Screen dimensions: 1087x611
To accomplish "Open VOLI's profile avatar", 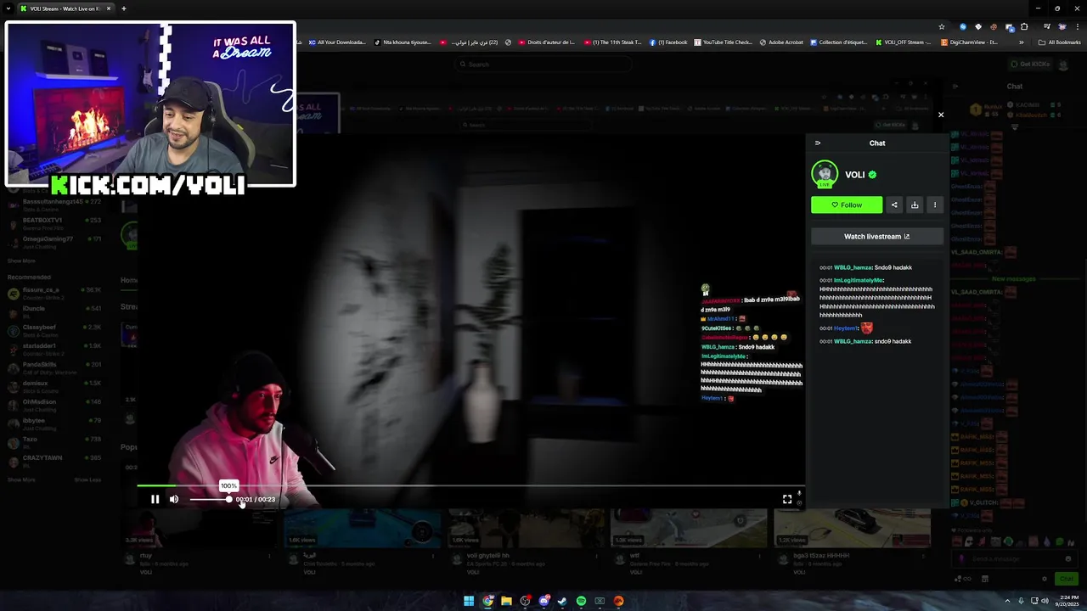I will click(825, 174).
